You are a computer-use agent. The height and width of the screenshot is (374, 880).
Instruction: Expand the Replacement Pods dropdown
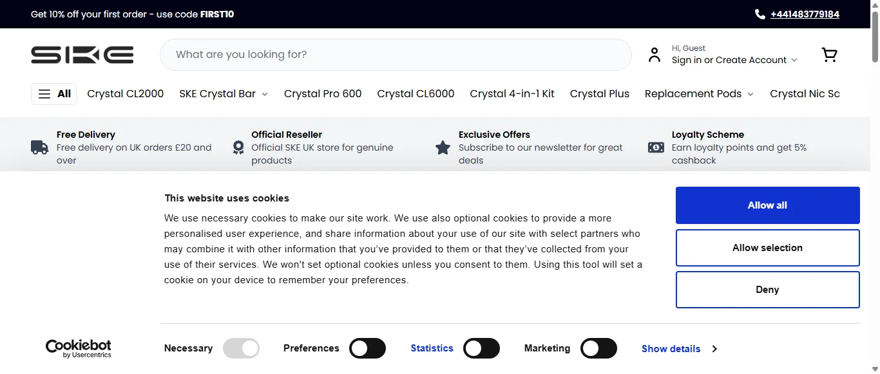tap(698, 93)
